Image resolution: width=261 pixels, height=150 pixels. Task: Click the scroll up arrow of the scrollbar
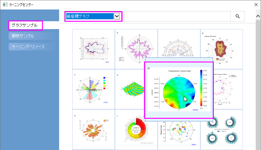click(258, 16)
